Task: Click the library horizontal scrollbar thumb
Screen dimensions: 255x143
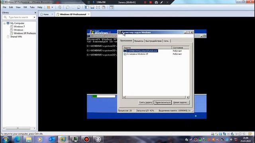Action: click(18, 128)
